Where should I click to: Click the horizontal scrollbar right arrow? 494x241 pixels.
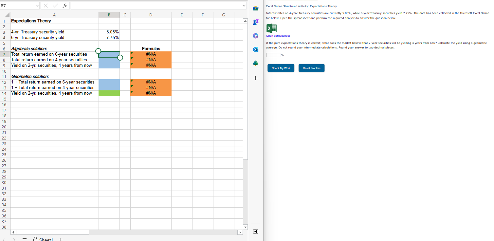240,232
